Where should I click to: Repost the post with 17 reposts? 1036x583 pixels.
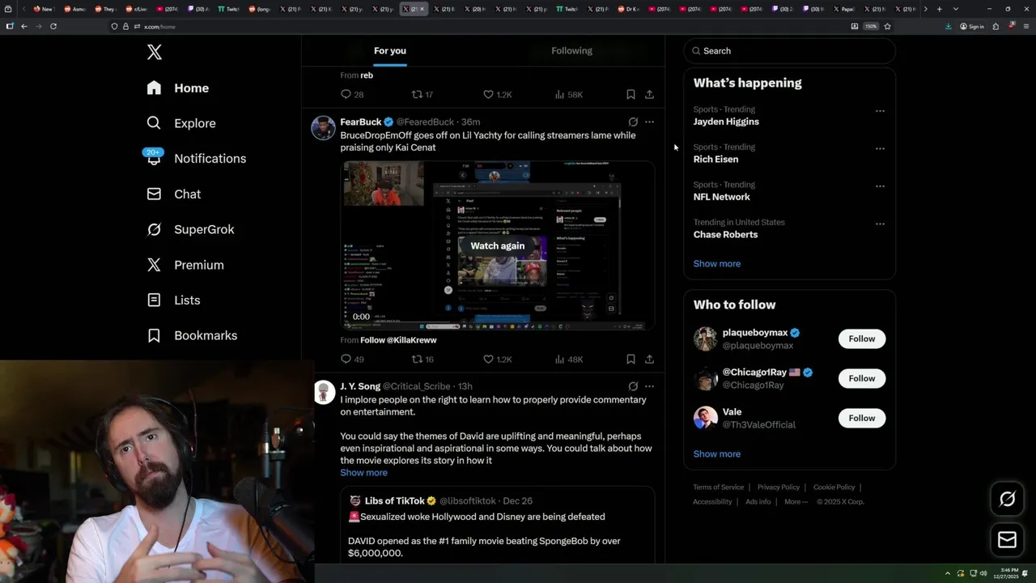point(422,95)
